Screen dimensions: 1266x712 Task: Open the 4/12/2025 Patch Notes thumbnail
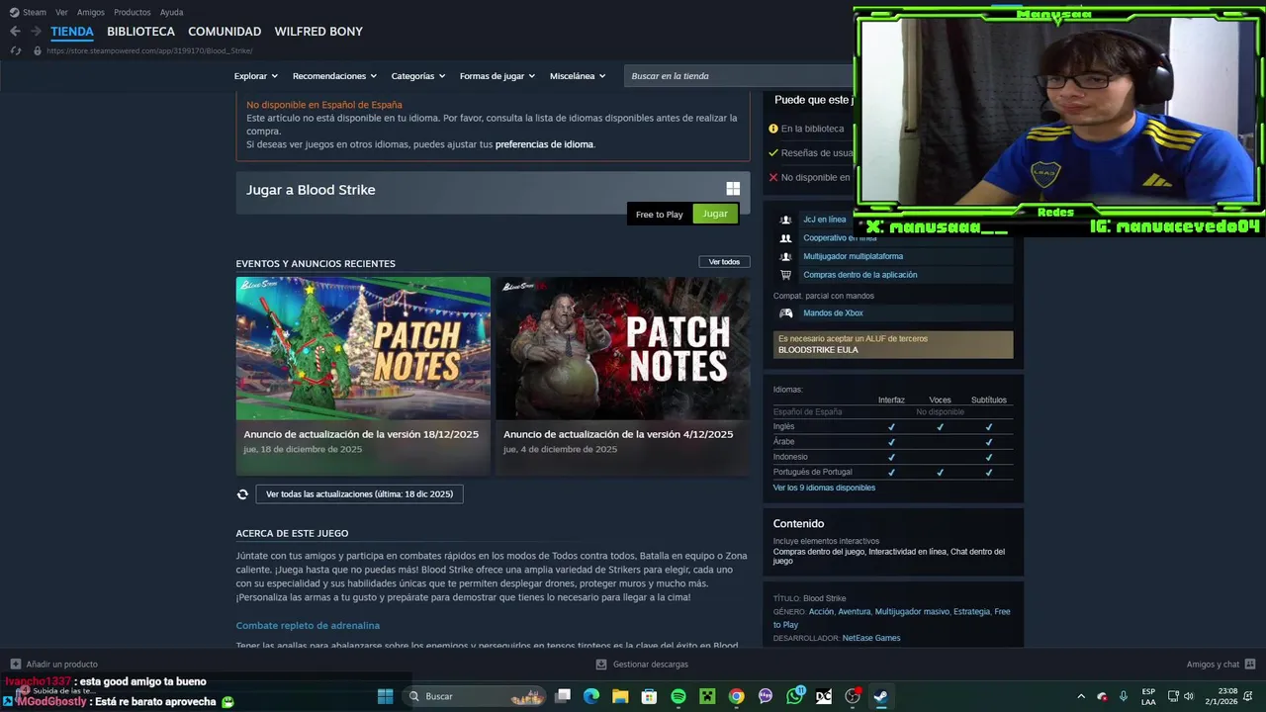point(622,348)
